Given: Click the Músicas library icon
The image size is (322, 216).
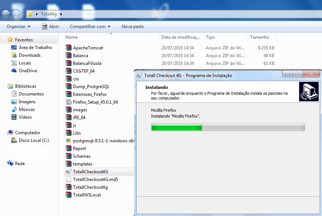Looking at the screenshot, I should pyautogui.click(x=14, y=109).
